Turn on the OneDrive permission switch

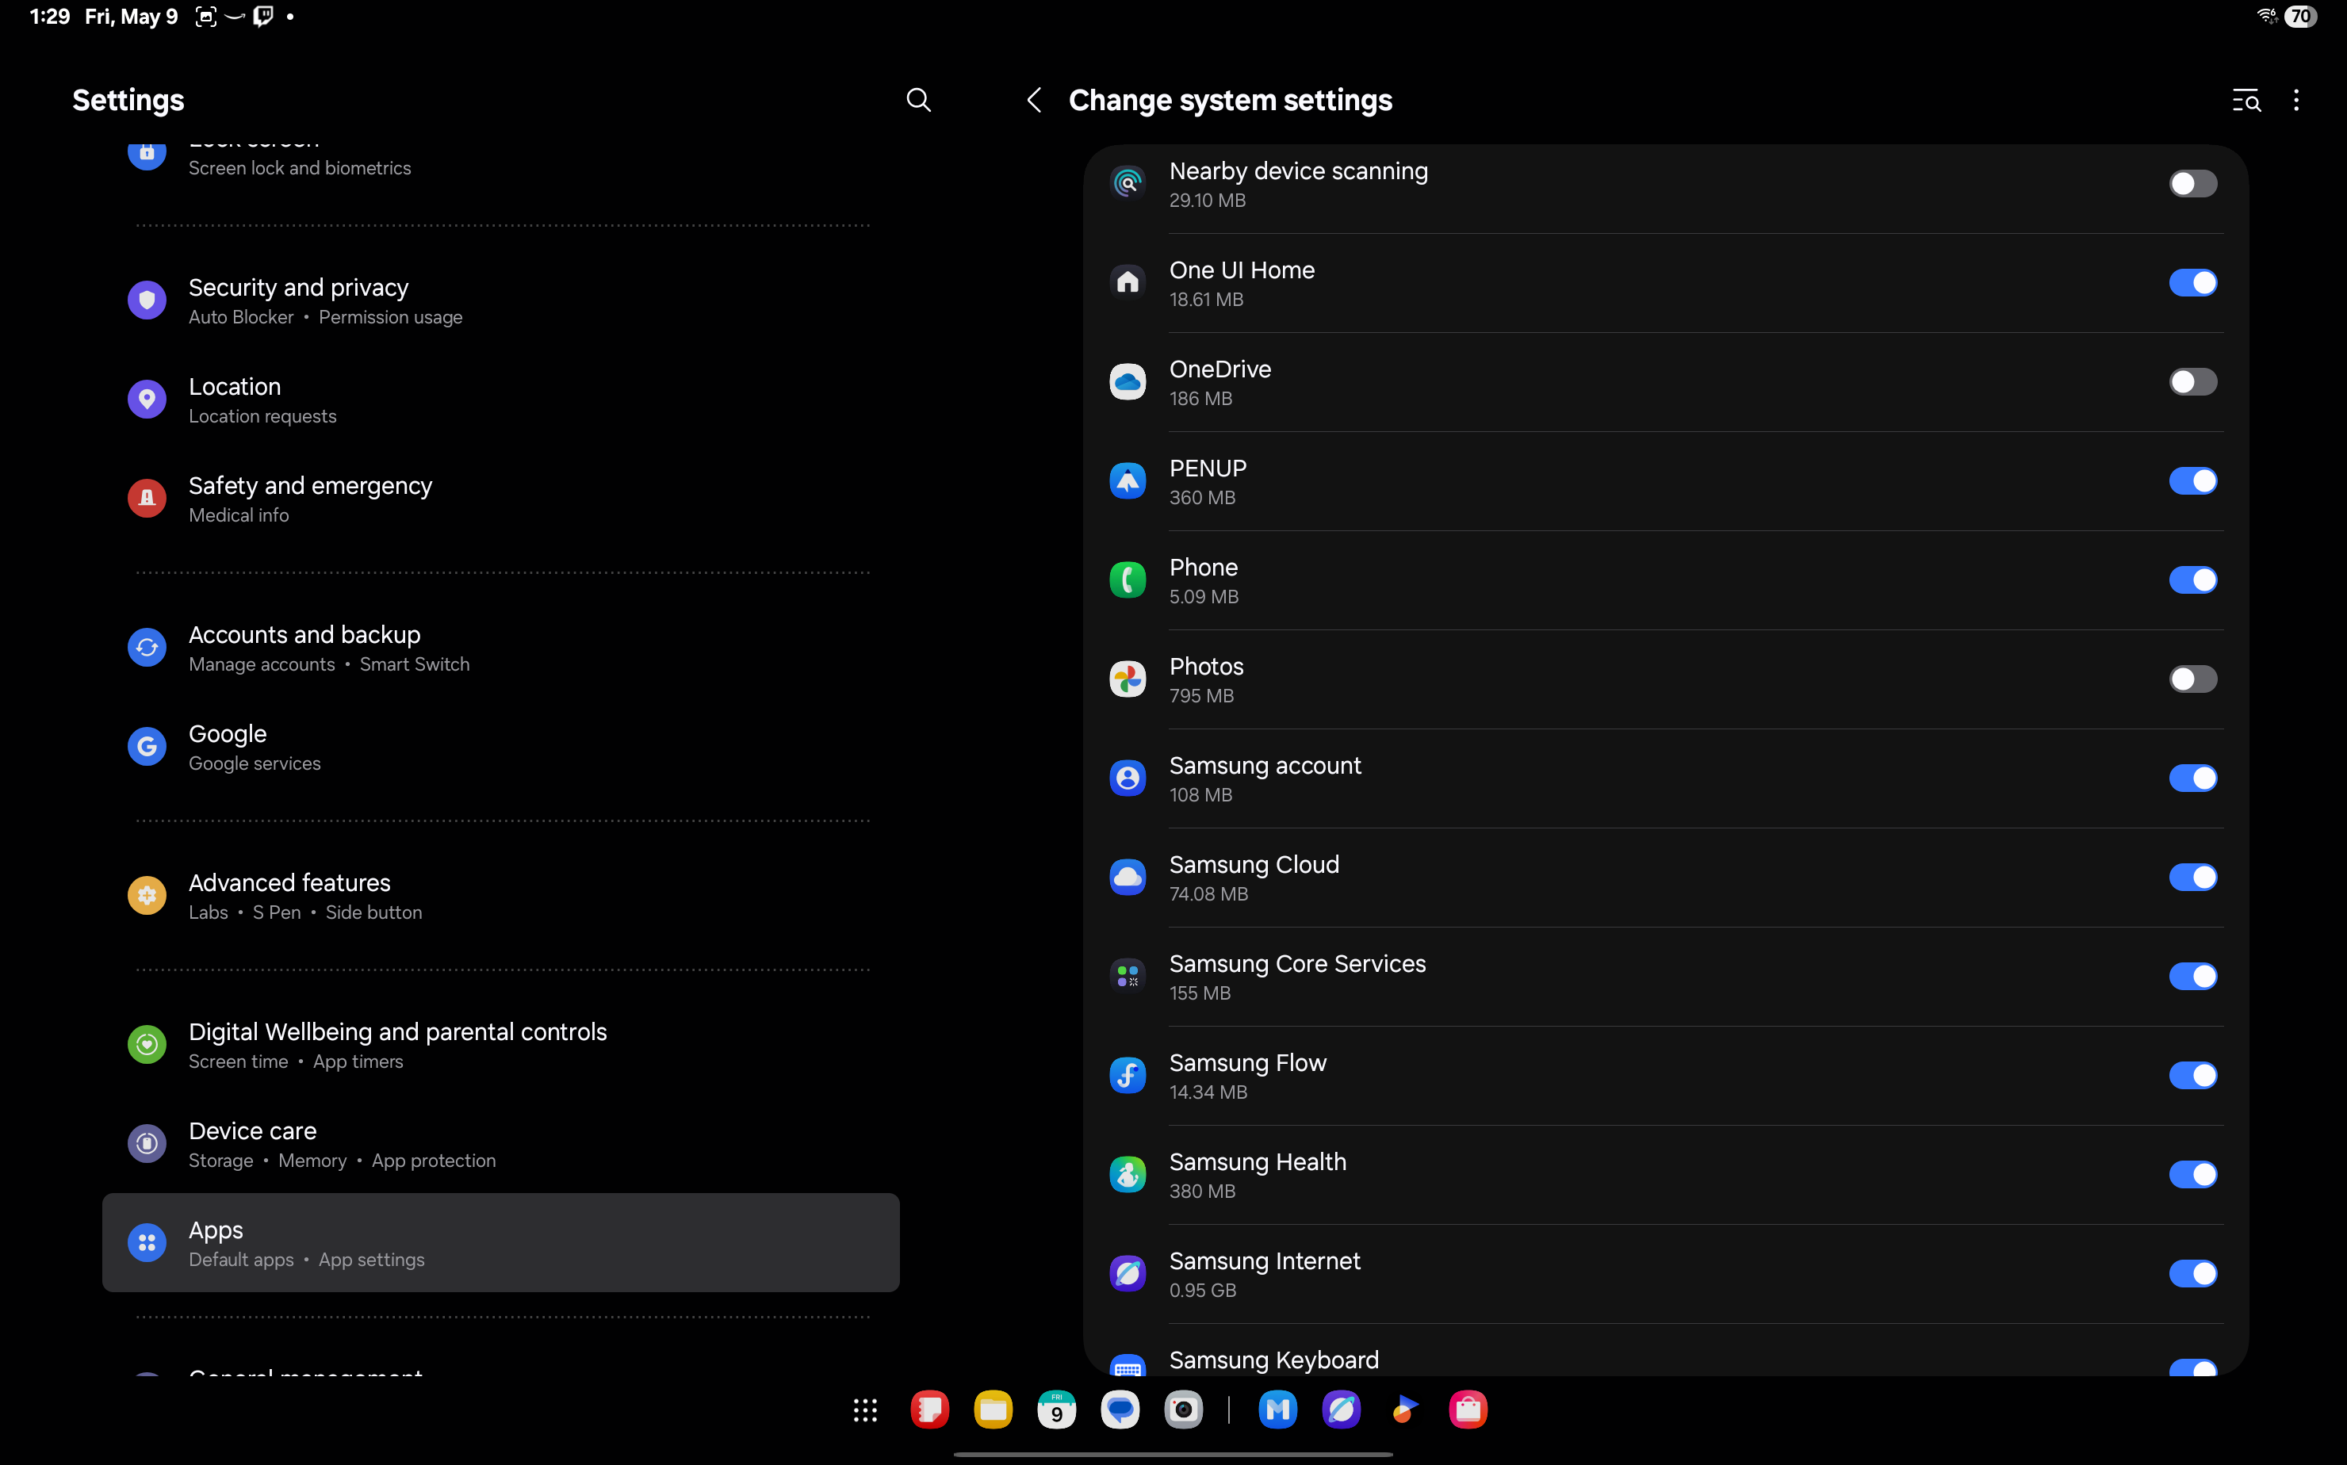pyautogui.click(x=2192, y=382)
